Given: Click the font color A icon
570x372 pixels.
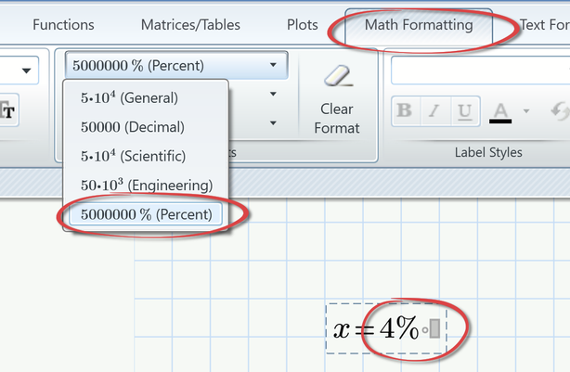Looking at the screenshot, I should [500, 110].
